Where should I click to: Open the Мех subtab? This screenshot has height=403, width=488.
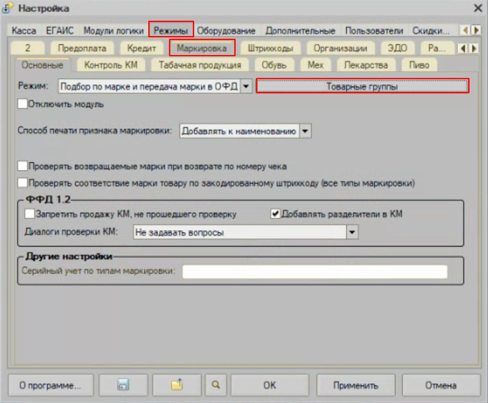point(316,65)
